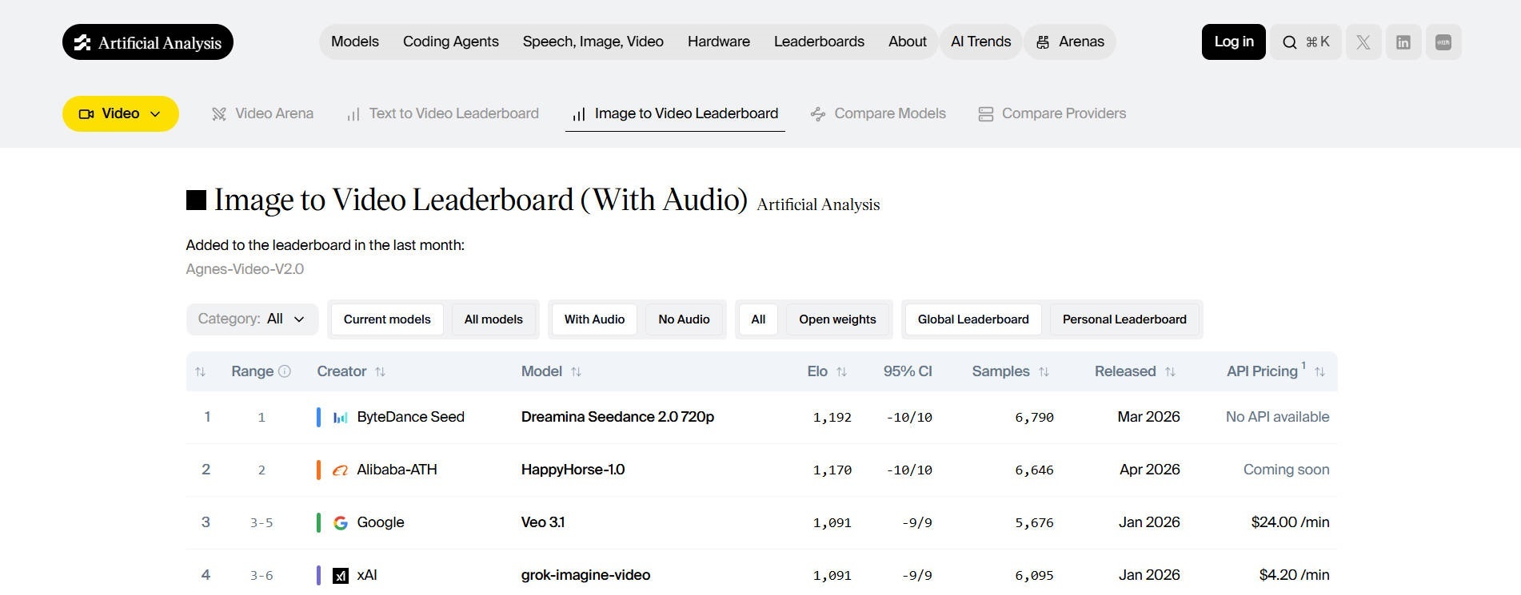The width and height of the screenshot is (1521, 595).
Task: Click the search magnifier icon
Action: (x=1290, y=42)
